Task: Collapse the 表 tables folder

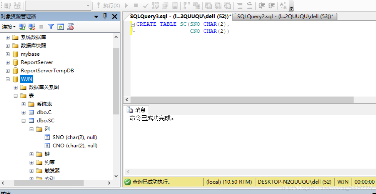Action: pos(15,96)
